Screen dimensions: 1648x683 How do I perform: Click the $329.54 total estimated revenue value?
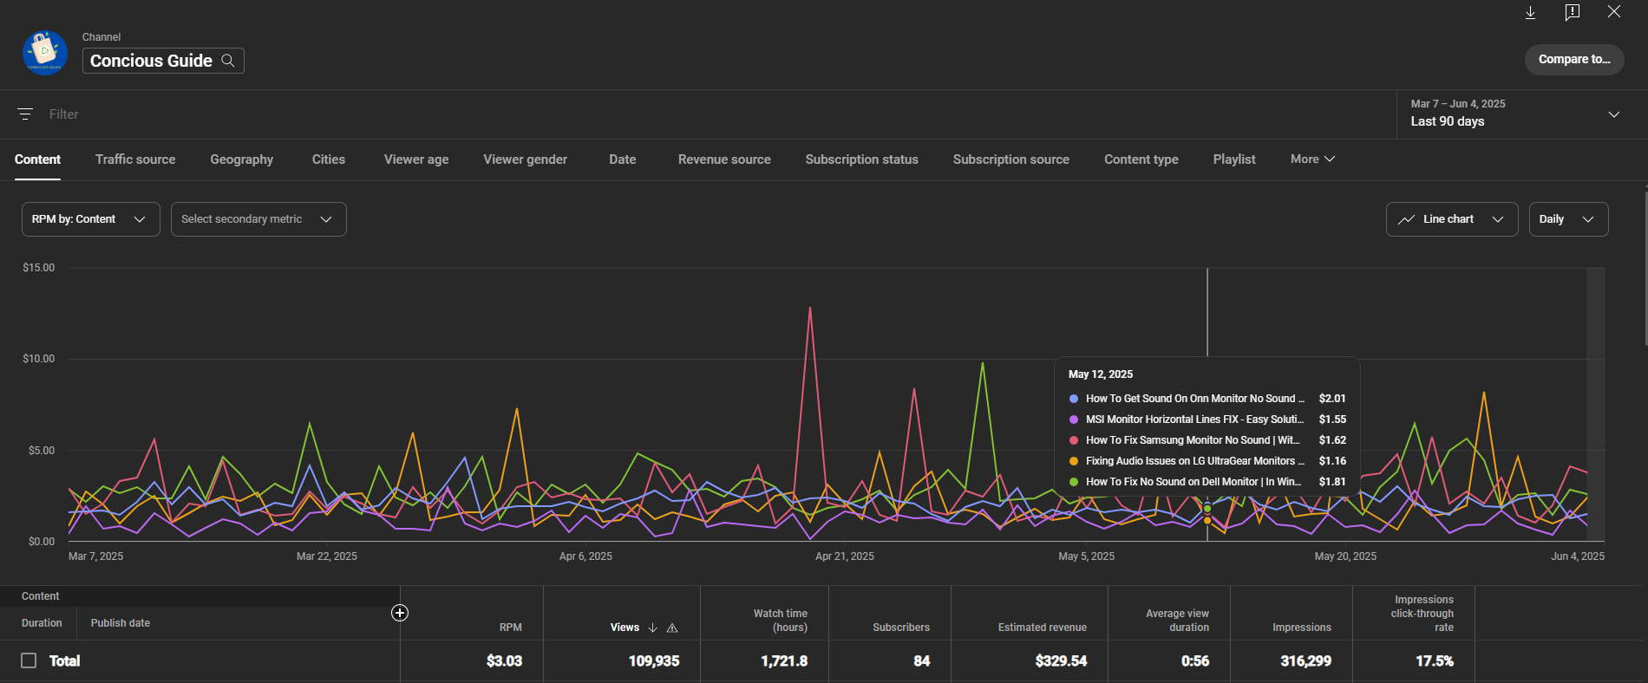[x=1061, y=661]
